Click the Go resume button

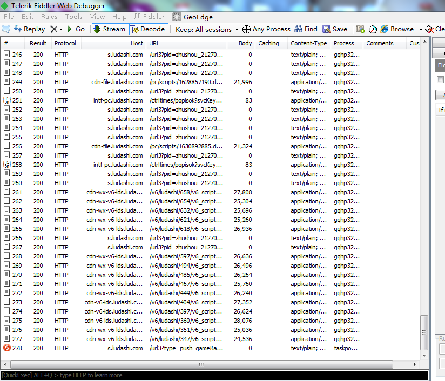(76, 29)
